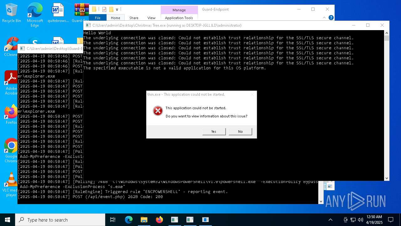The image size is (401, 226).
Task: Click the Explorer window folder icon in title bar
Action: pos(94,9)
